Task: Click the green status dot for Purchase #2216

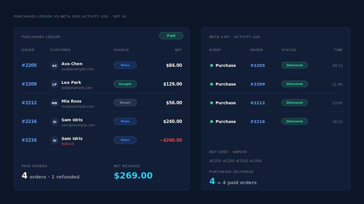Action: (x=212, y=122)
